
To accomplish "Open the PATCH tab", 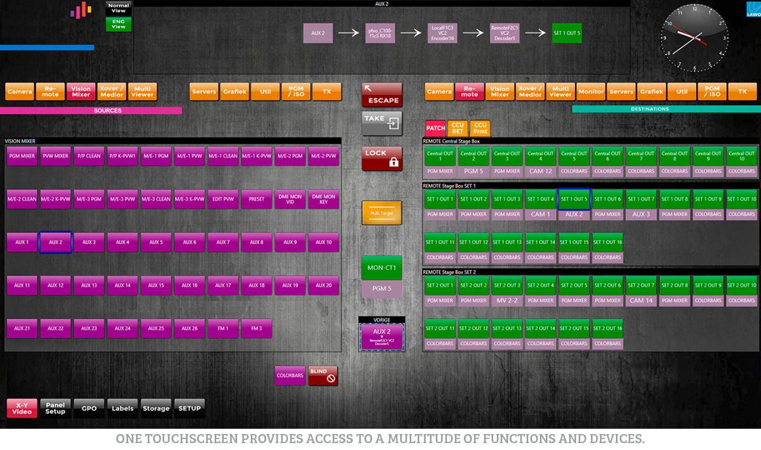I will [x=435, y=128].
